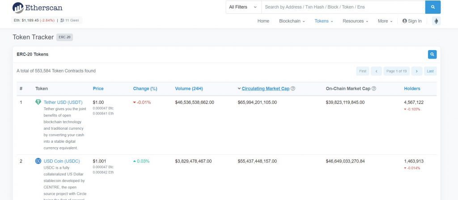Click the Ethereum network icon
The image size is (458, 200).
(436, 21)
